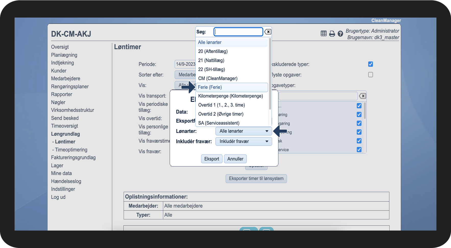This screenshot has width=451, height=248.
Task: Toggle the ekskluderede typer checkbox
Action: (371, 64)
